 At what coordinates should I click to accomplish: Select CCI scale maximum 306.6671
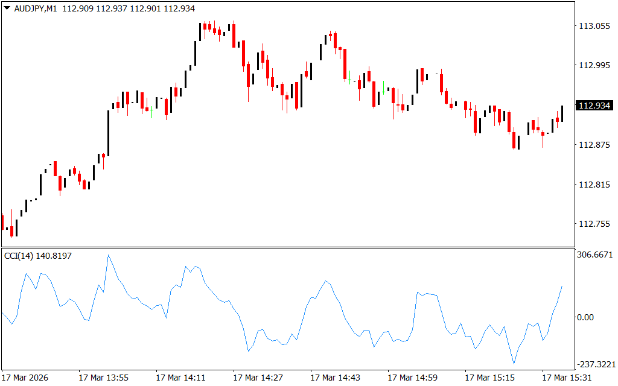tap(595, 255)
